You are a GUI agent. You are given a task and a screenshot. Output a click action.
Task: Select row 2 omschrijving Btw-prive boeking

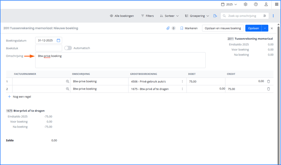(x=99, y=89)
